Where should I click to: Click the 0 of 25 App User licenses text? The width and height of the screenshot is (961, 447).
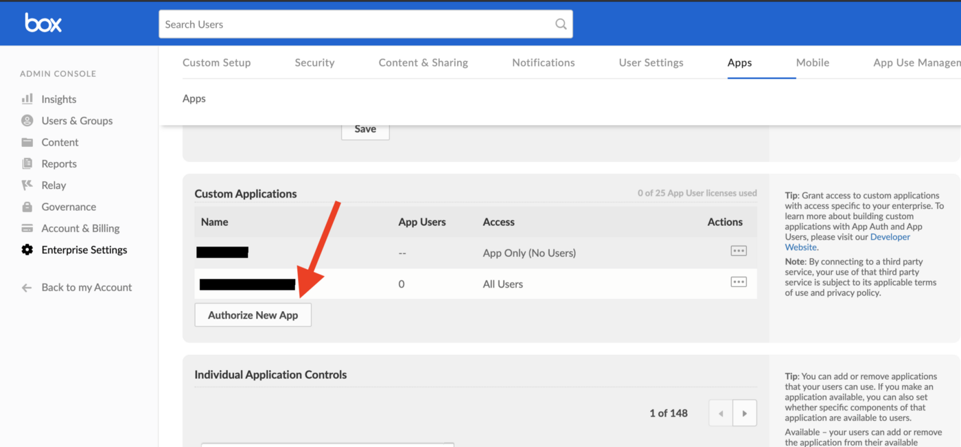697,193
